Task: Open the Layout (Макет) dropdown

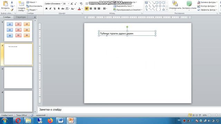Action: click(x=32, y=2)
